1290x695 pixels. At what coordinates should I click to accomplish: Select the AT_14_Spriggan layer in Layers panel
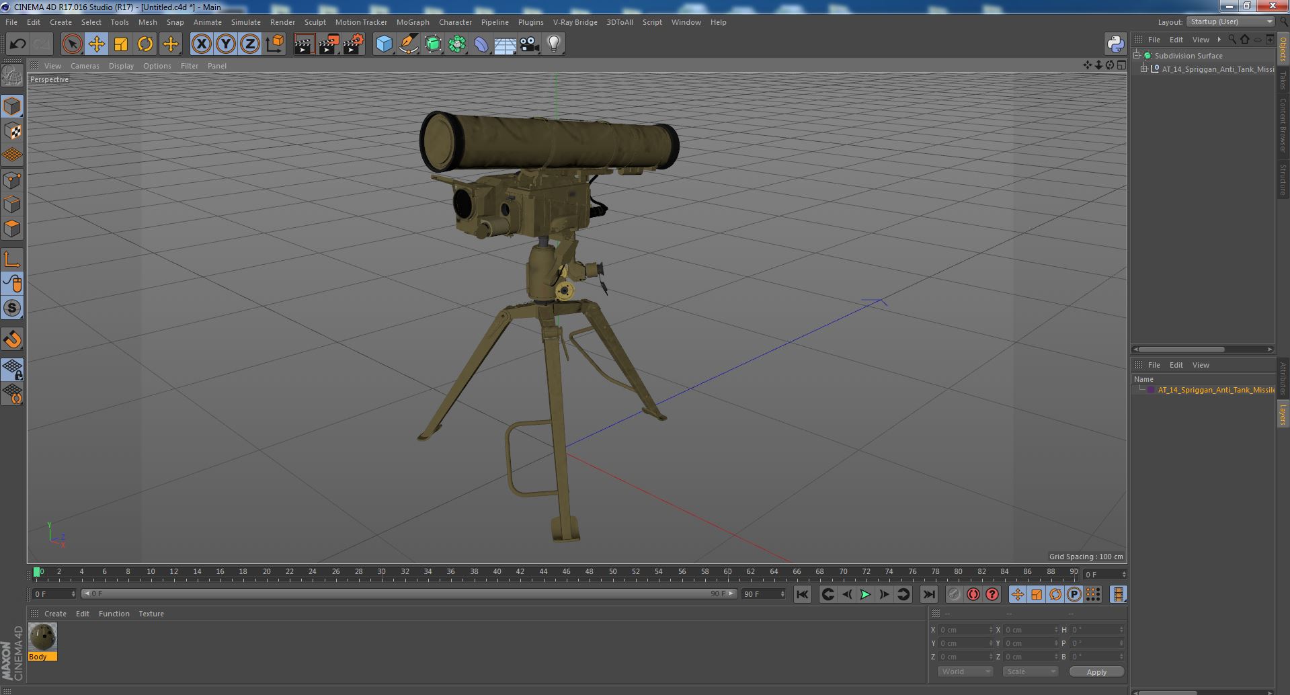pos(1215,390)
